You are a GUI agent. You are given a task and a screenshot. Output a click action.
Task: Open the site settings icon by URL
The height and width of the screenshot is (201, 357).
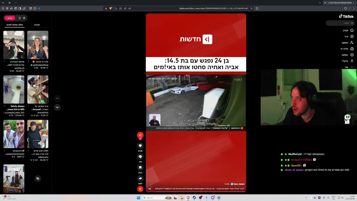252,8
